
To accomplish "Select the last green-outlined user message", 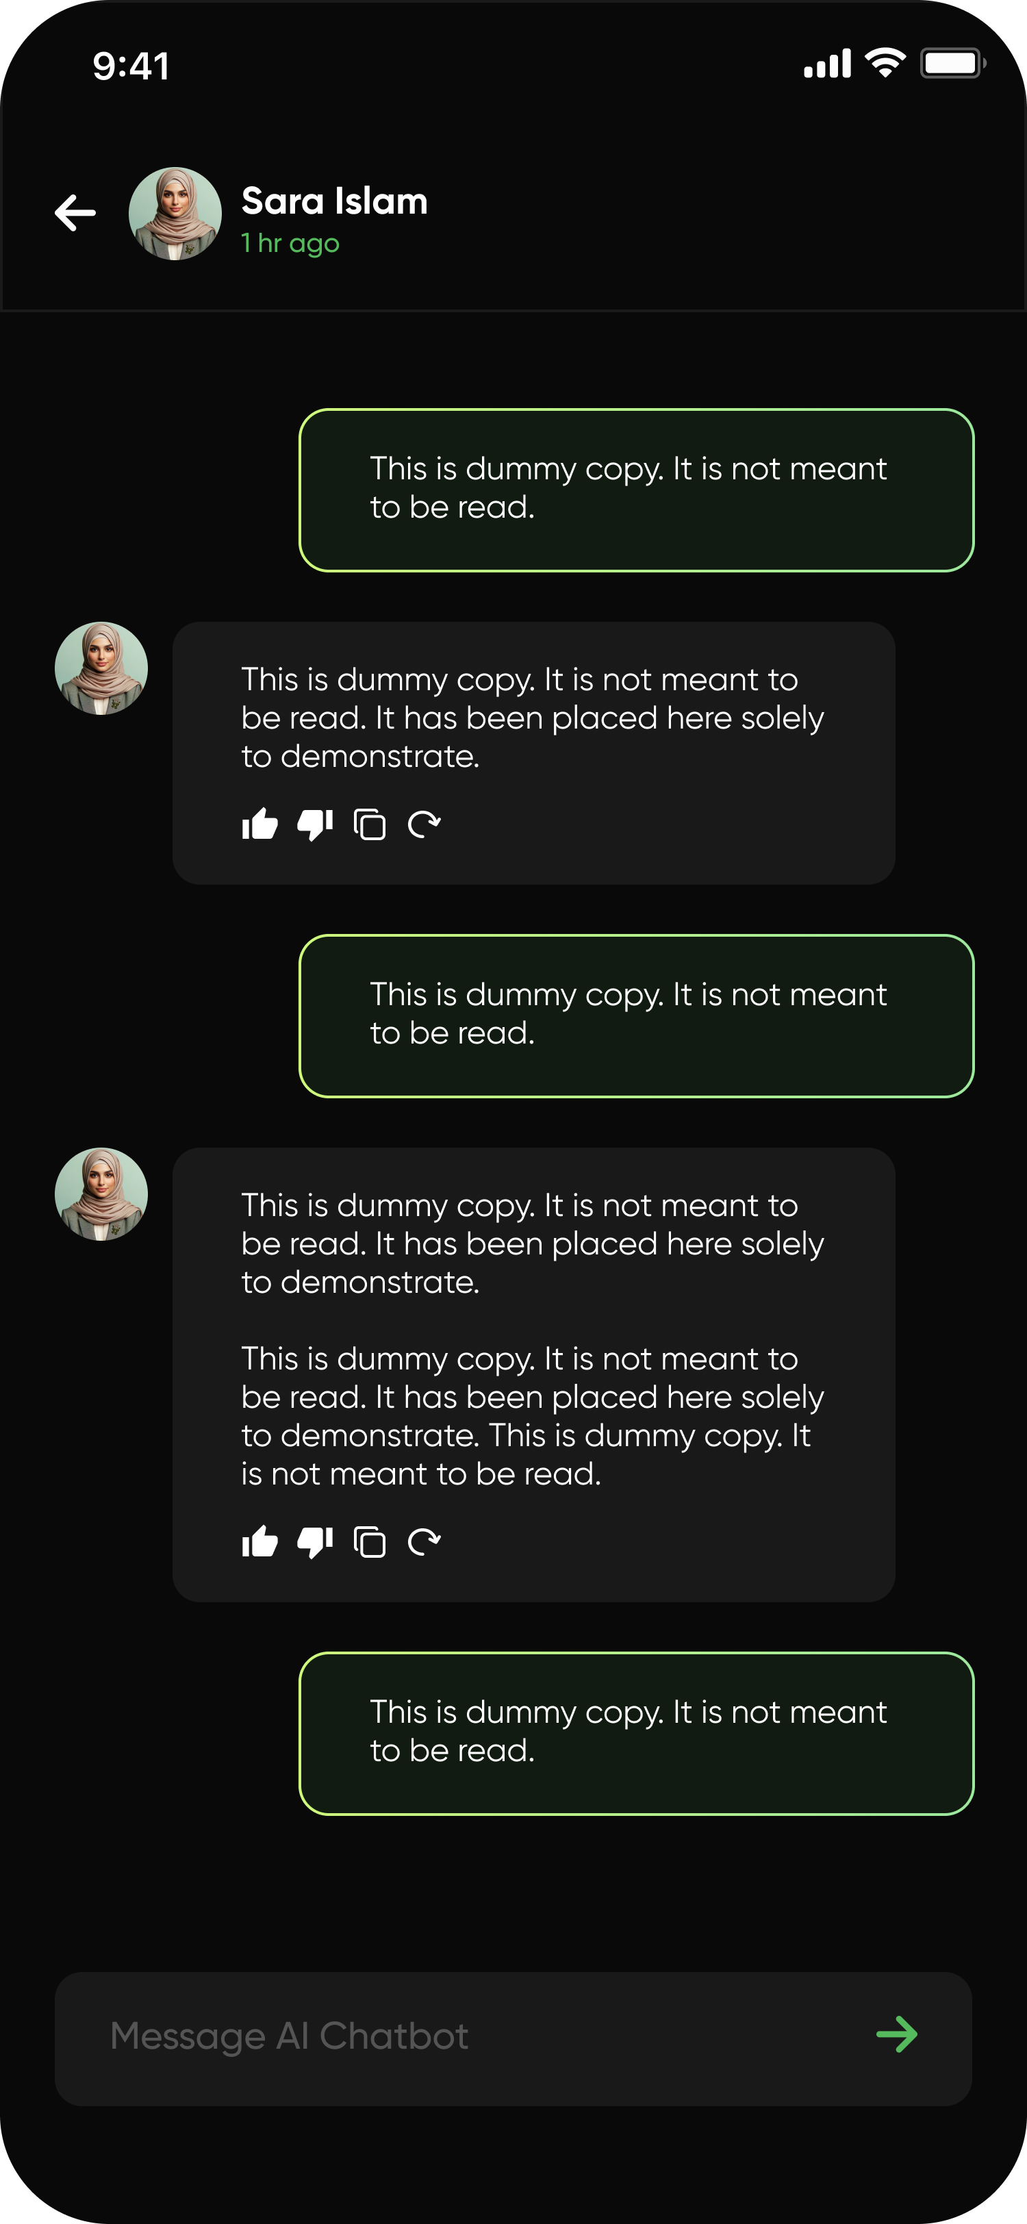I will coord(636,1733).
